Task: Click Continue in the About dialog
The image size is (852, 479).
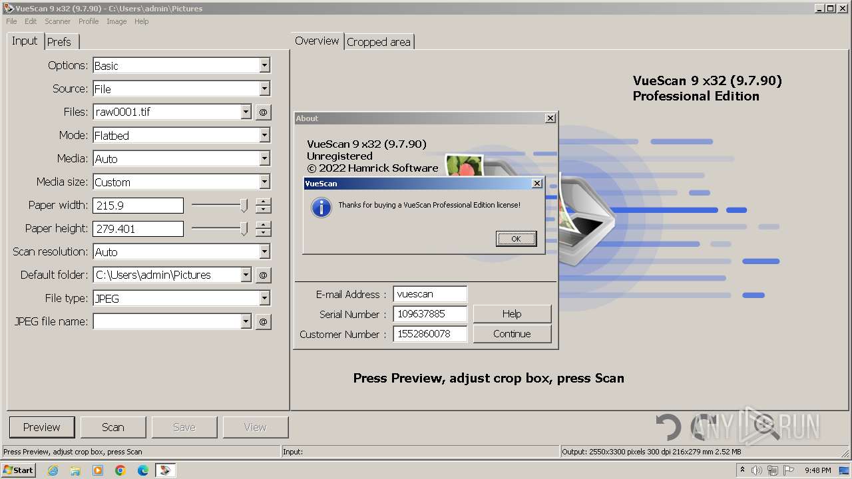Action: click(512, 334)
